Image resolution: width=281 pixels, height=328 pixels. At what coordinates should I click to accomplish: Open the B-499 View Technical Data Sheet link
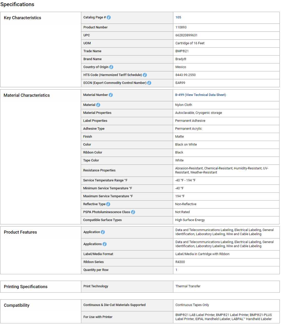(200, 95)
